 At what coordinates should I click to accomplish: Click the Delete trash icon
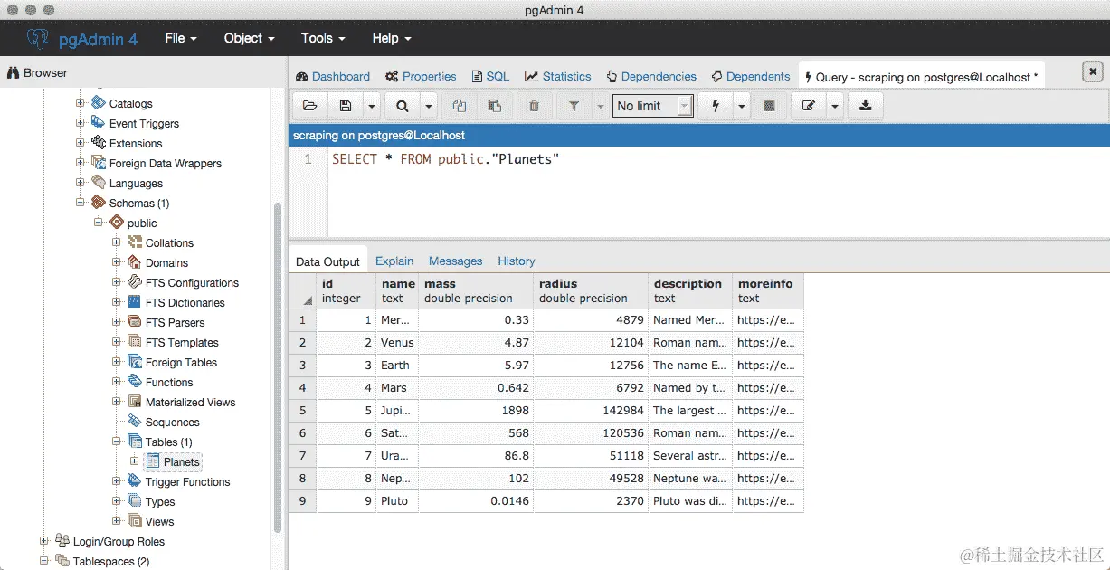pyautogui.click(x=534, y=106)
